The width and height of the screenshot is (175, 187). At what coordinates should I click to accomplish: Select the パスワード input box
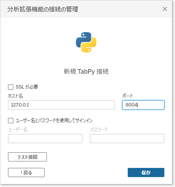point(127,139)
